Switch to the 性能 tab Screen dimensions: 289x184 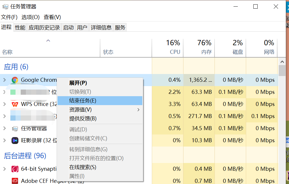[20, 27]
